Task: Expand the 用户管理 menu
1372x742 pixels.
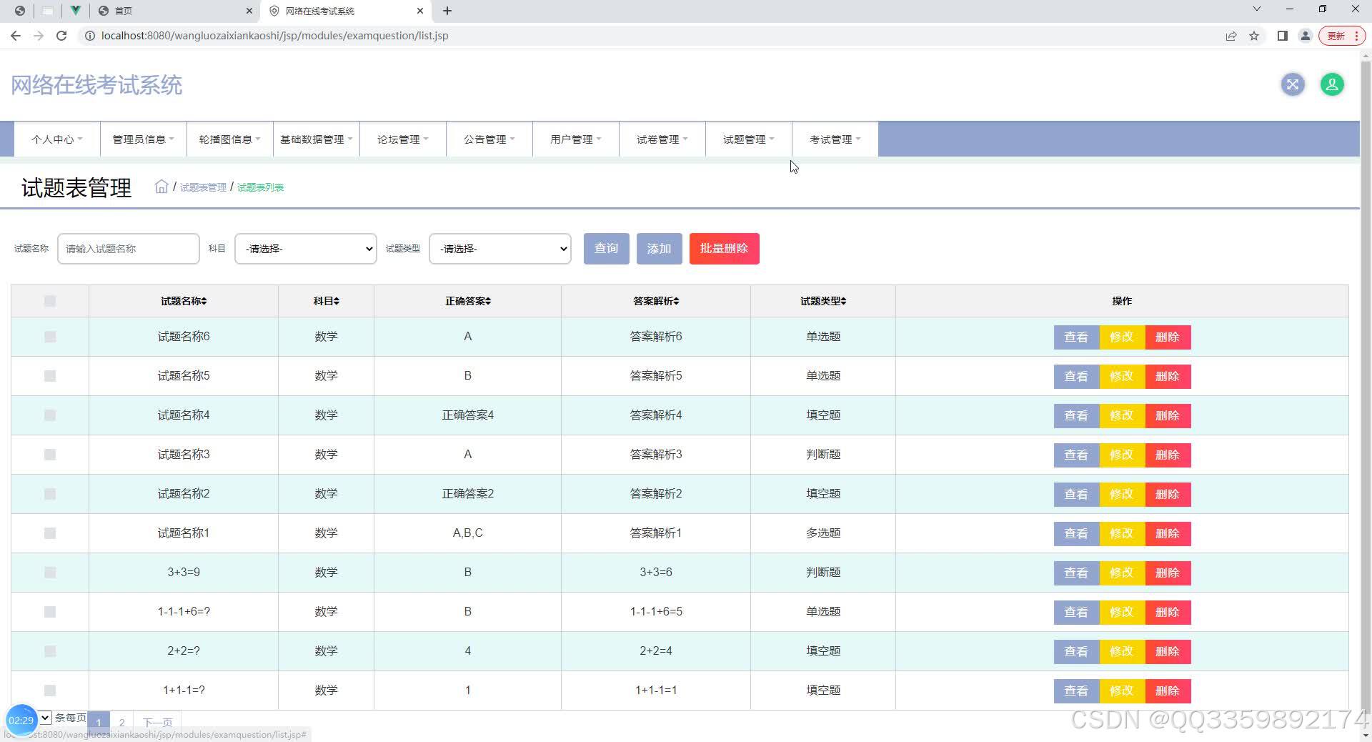Action: [576, 139]
